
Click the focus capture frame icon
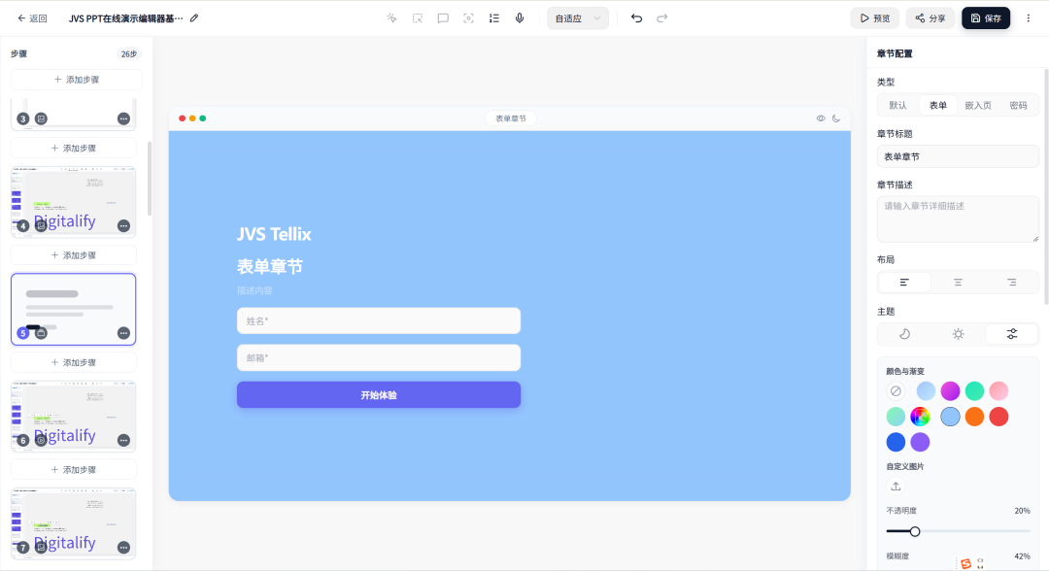tap(468, 18)
